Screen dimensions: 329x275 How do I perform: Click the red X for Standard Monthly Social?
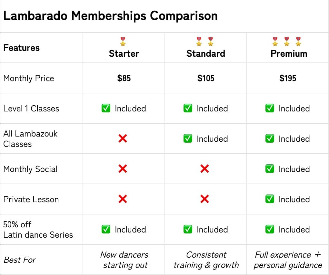click(x=204, y=169)
